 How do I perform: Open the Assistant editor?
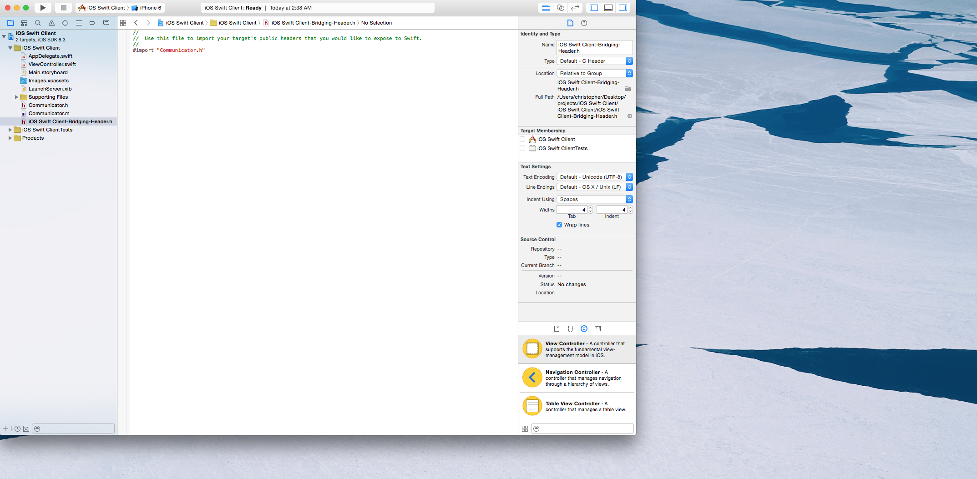(561, 8)
